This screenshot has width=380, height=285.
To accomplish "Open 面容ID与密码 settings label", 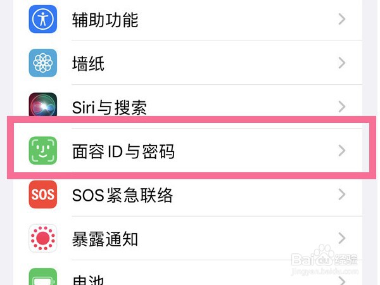I will click(123, 151).
